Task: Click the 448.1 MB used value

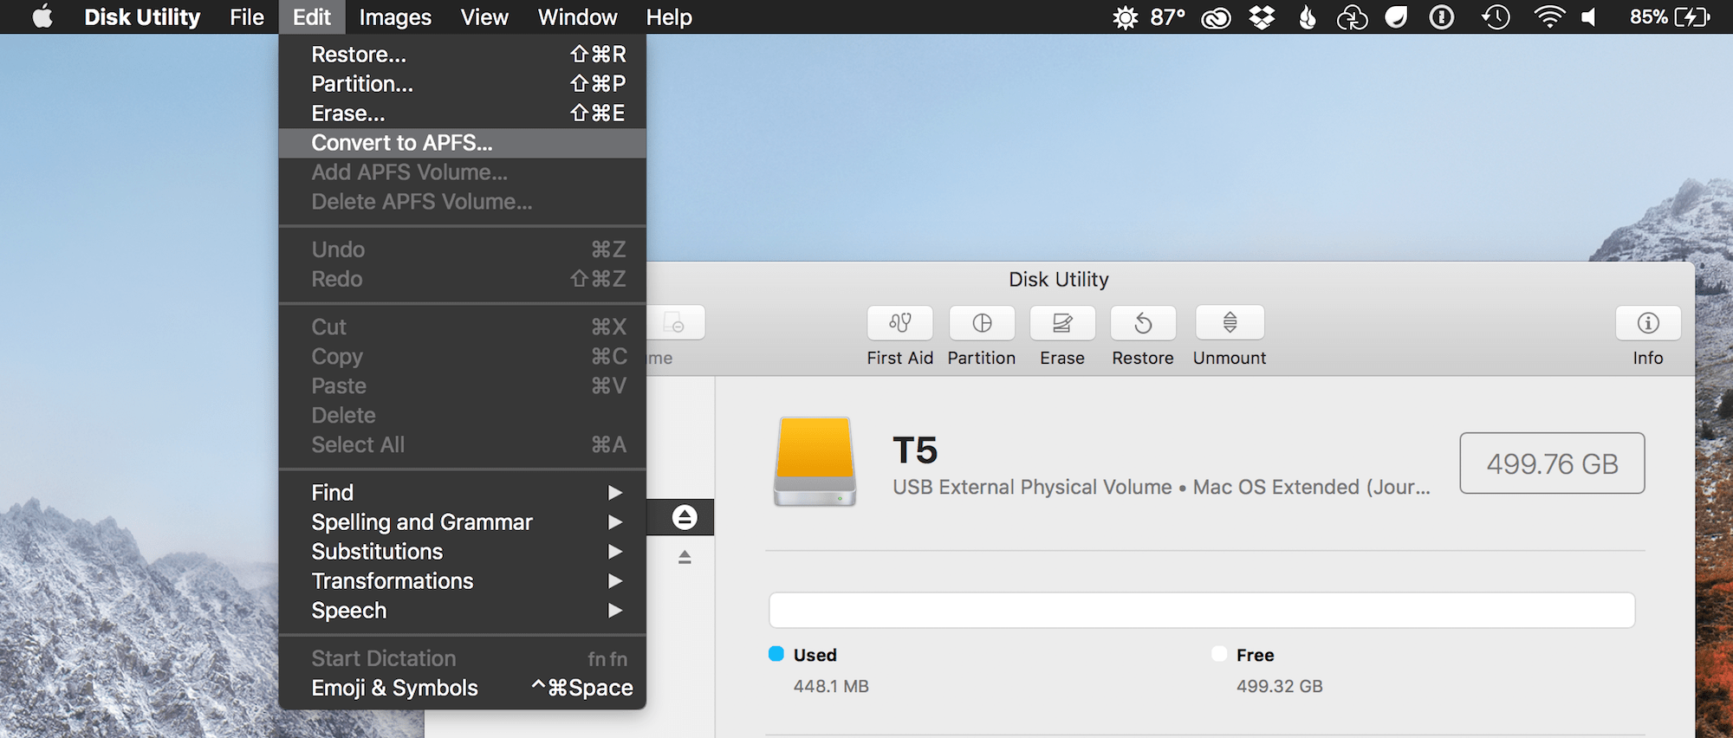Action: [x=831, y=686]
